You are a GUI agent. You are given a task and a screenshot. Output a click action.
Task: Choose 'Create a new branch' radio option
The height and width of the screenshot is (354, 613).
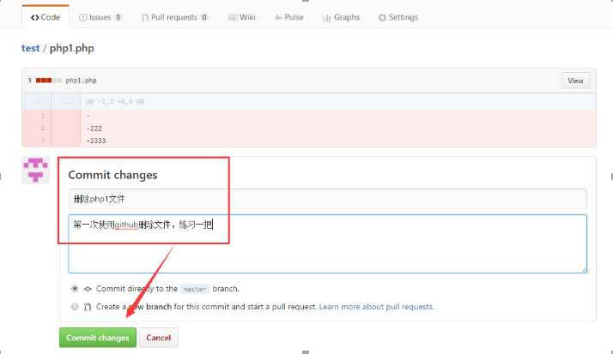(76, 306)
